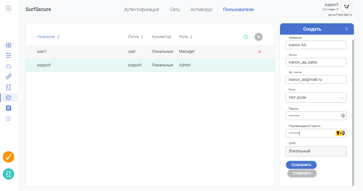Screen dimensions: 363x191
Task: Open the Роль column filter icon
Action: pyautogui.click(x=191, y=37)
